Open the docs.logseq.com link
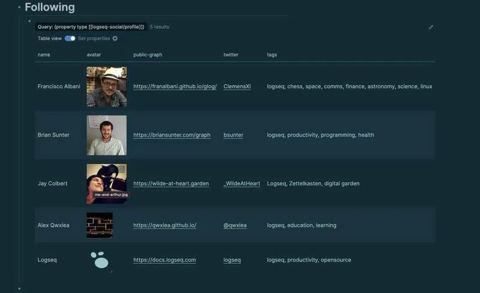The width and height of the screenshot is (480, 293). (164, 260)
